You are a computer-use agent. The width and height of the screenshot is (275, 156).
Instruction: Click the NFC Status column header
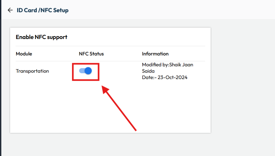(x=91, y=54)
